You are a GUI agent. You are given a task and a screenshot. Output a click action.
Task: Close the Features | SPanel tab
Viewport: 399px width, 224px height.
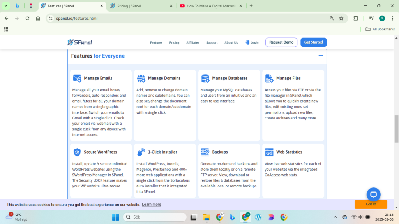[102, 6]
